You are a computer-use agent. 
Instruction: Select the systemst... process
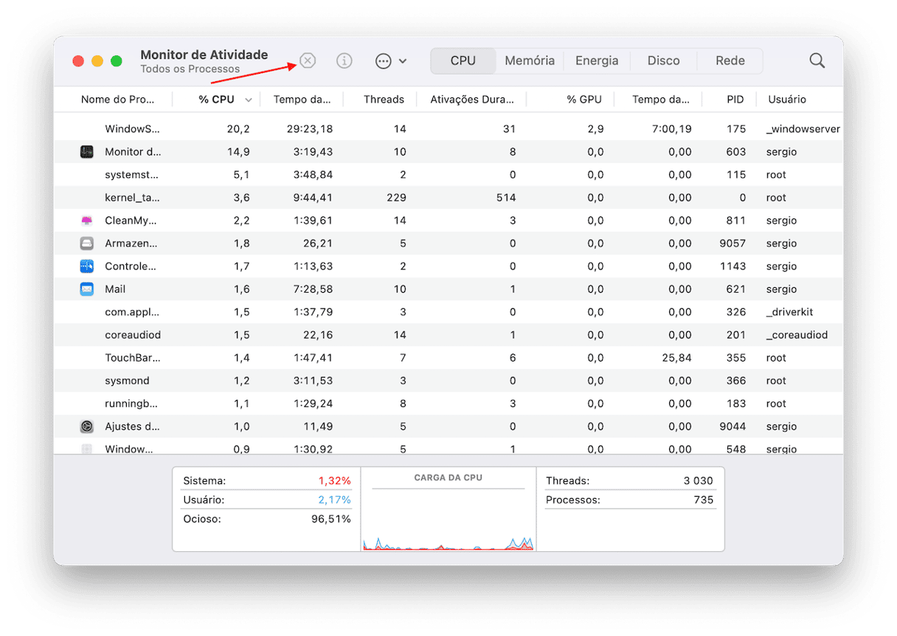pyautogui.click(x=448, y=175)
